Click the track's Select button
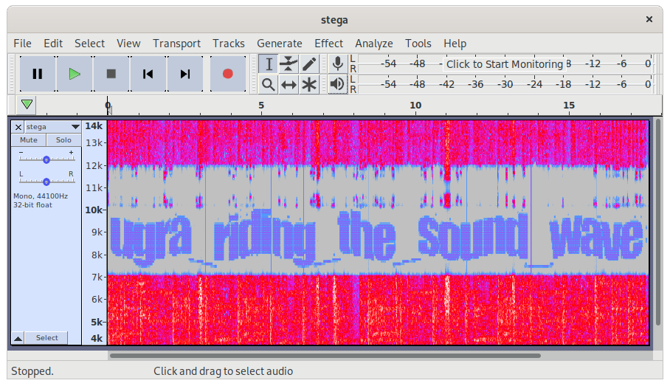Image resolution: width=670 pixels, height=386 pixels. 46,338
